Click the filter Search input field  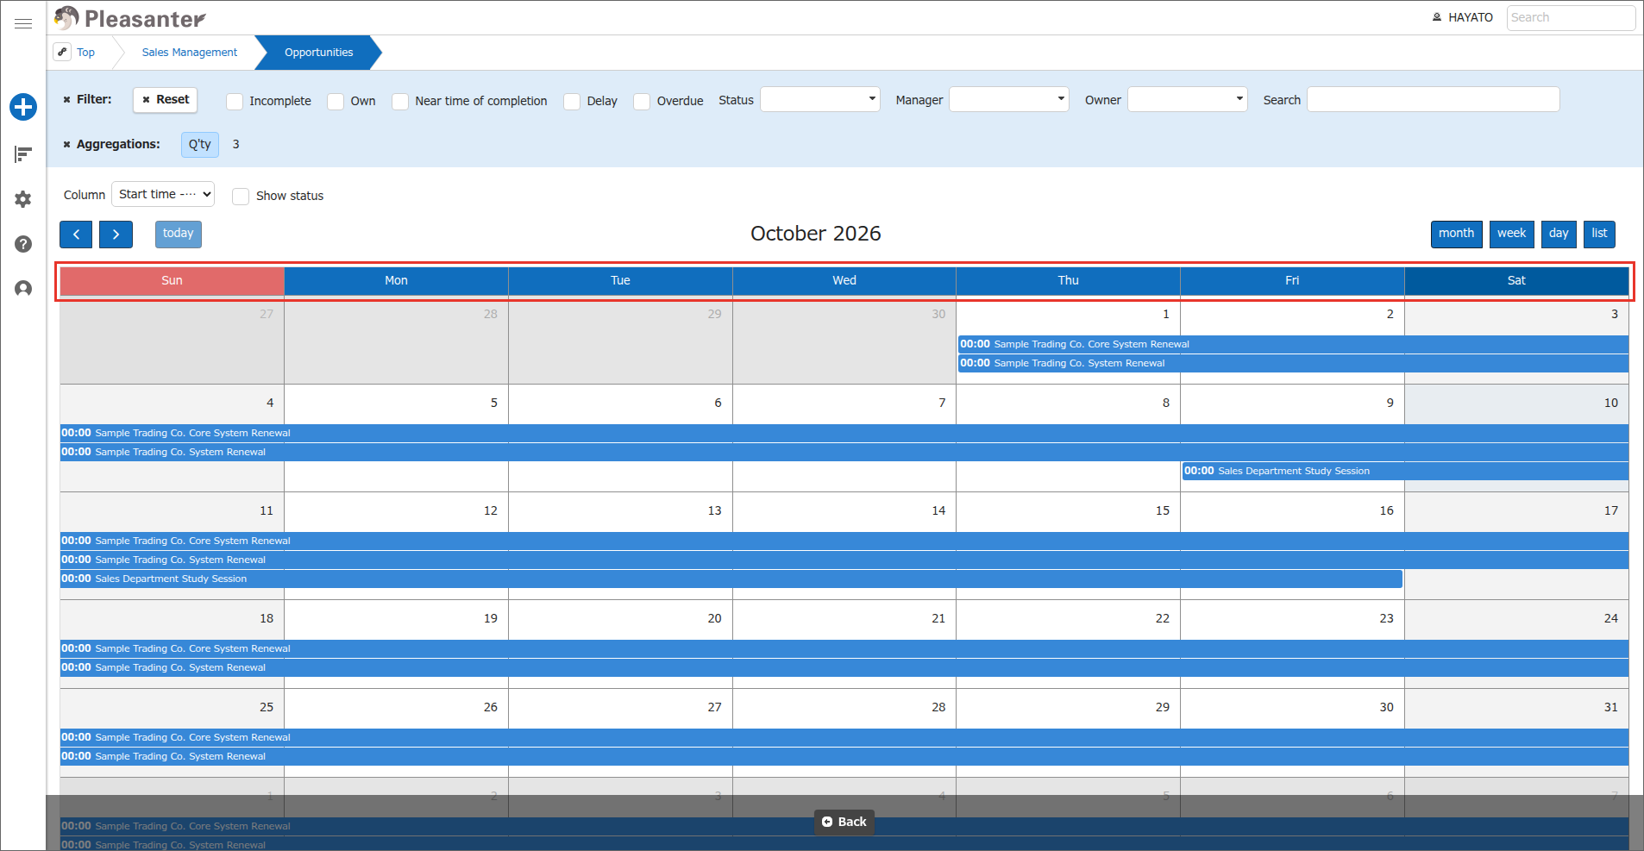(1434, 99)
